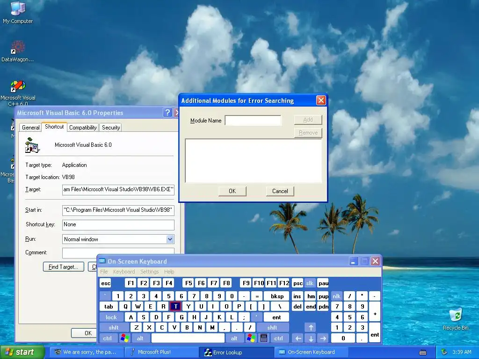Image resolution: width=479 pixels, height=359 pixels.
Task: Click the right arrow key on keyboard
Action: 324,338
